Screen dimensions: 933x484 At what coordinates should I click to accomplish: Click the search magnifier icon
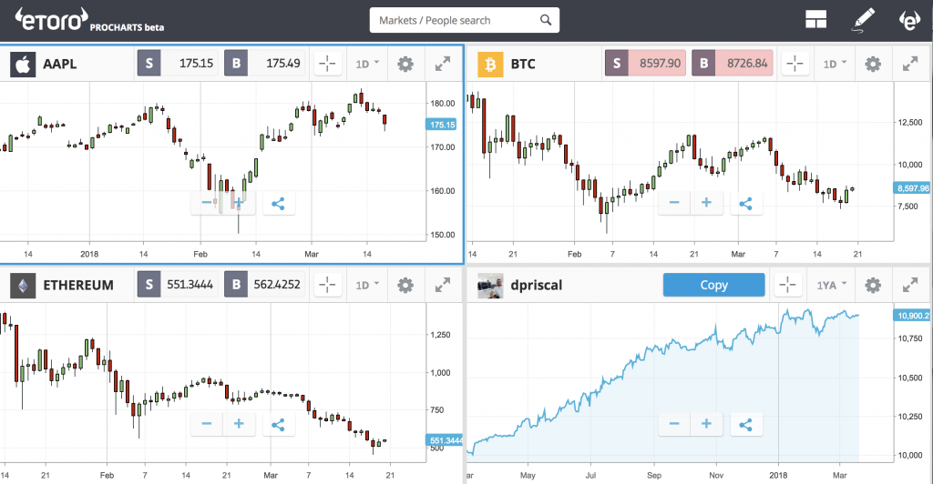click(x=546, y=20)
